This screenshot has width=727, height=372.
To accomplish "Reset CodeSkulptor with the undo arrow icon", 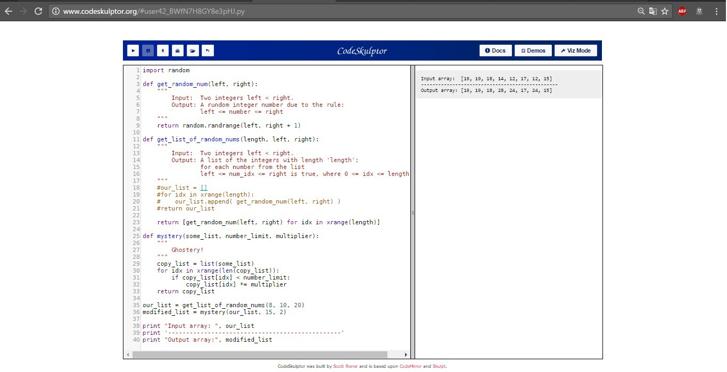I will (208, 50).
